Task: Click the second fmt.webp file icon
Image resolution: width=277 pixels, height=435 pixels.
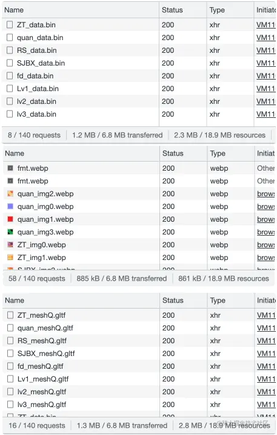Action: (x=10, y=181)
